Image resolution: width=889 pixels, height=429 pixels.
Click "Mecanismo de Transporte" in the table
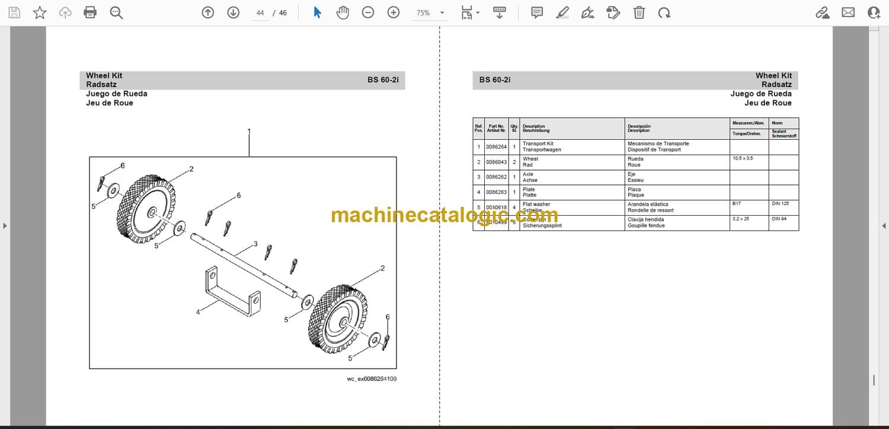point(658,143)
